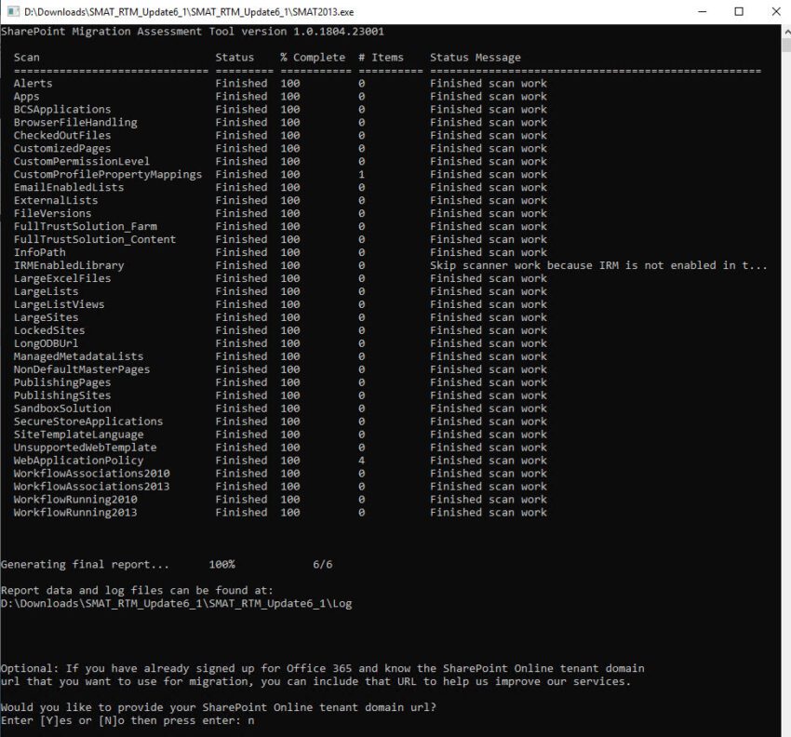Click the "% Complete" column header
Image resolution: width=791 pixels, height=737 pixels.
coord(313,58)
